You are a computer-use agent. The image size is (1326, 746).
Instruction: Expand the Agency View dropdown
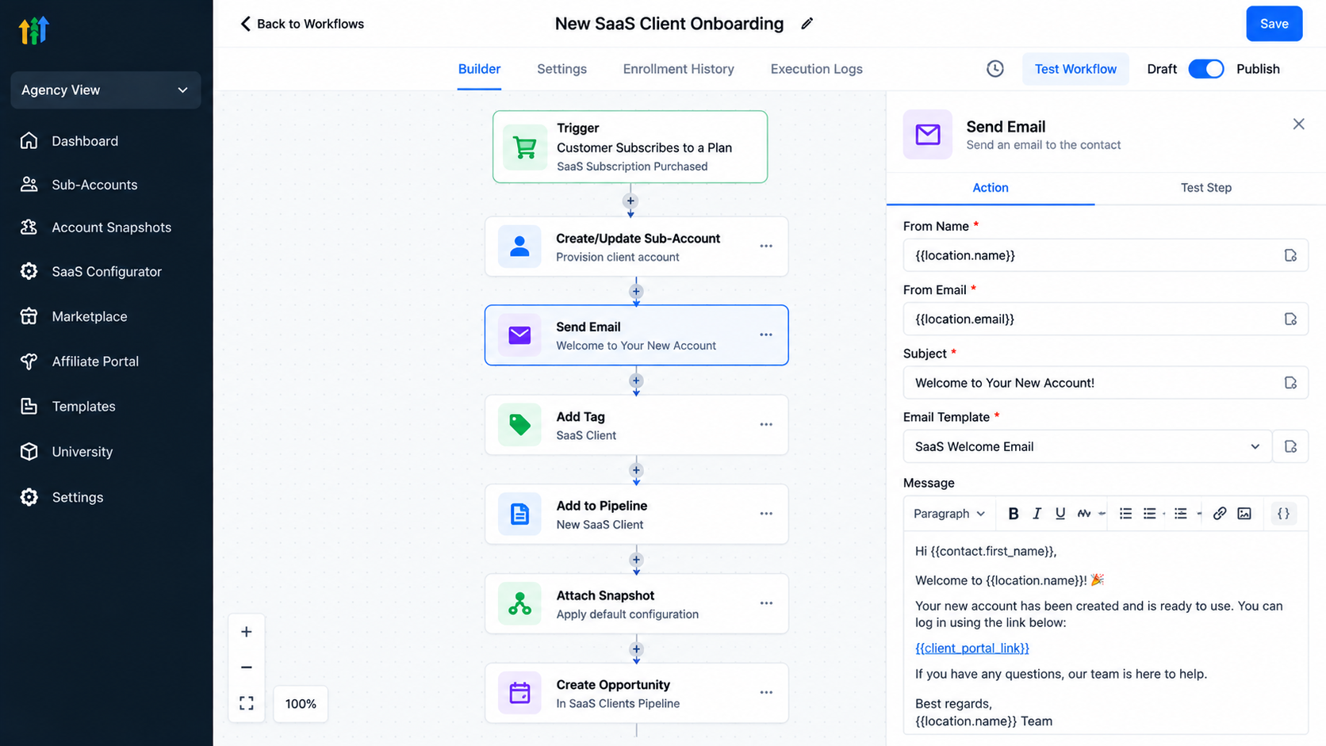pyautogui.click(x=105, y=90)
